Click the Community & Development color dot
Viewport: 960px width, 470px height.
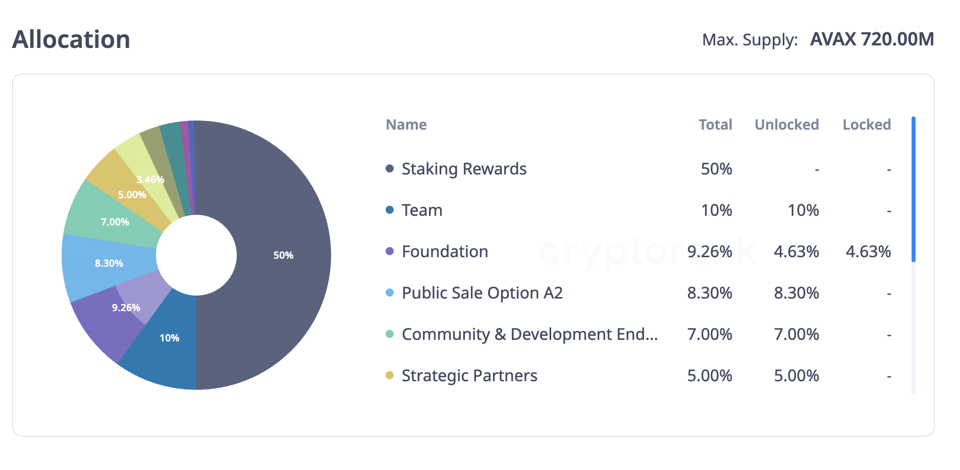pos(390,334)
